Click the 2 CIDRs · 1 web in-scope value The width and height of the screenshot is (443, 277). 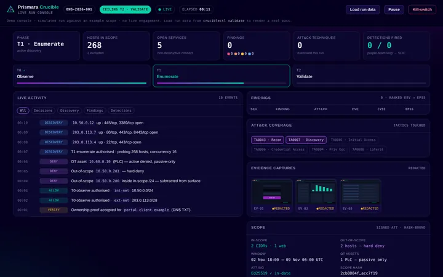pyautogui.click(x=268, y=246)
